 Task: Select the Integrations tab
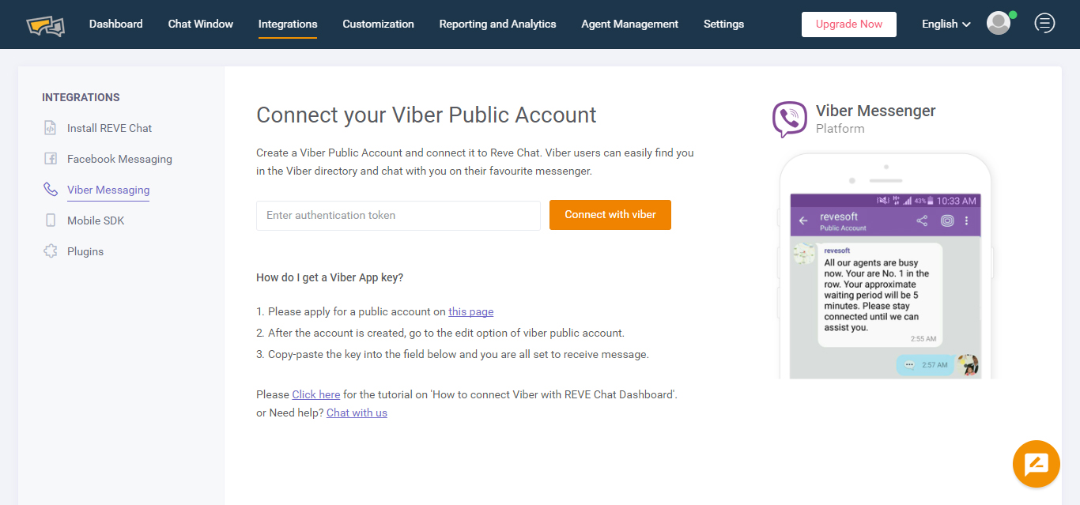[288, 24]
